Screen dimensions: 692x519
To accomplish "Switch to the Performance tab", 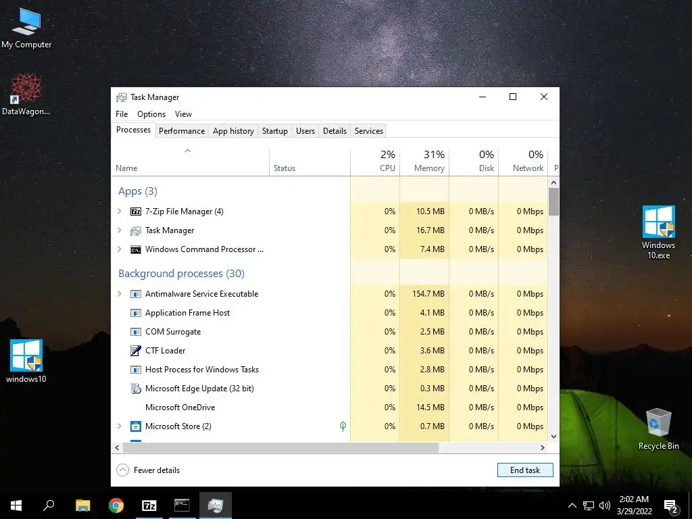I will coord(182,131).
